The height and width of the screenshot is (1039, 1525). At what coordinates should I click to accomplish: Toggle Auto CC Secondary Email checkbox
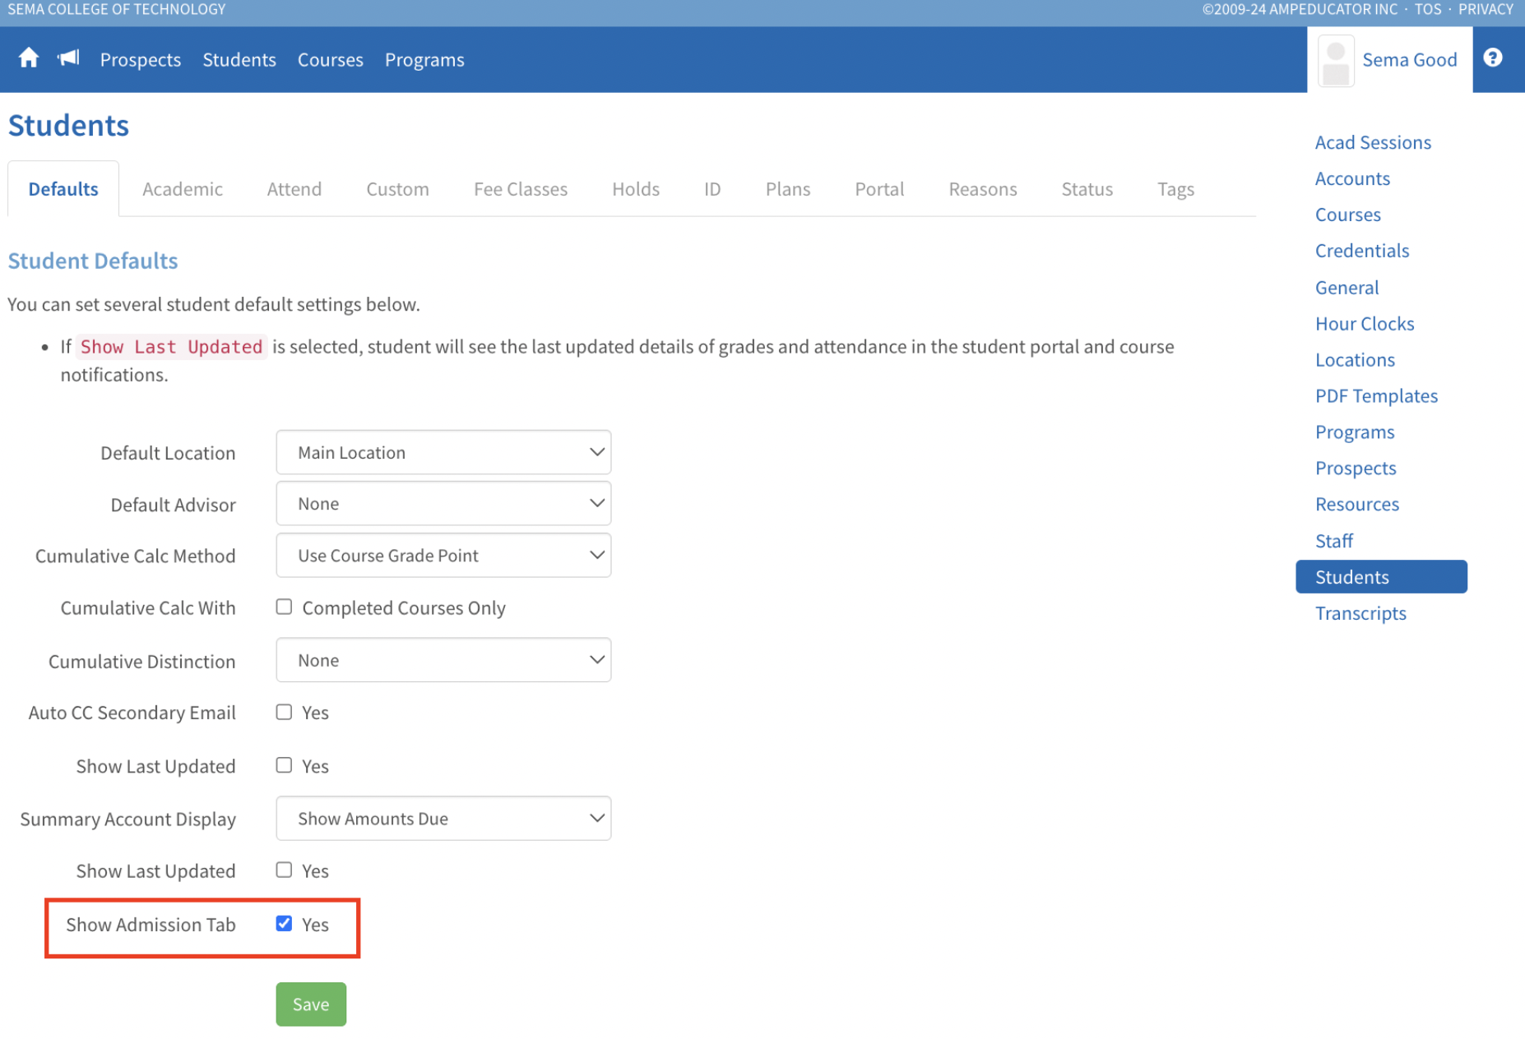284,713
